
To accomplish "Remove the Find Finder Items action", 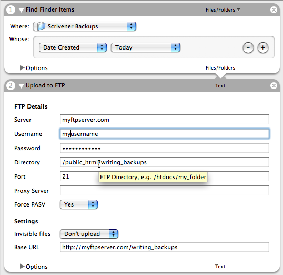I will (274, 9).
